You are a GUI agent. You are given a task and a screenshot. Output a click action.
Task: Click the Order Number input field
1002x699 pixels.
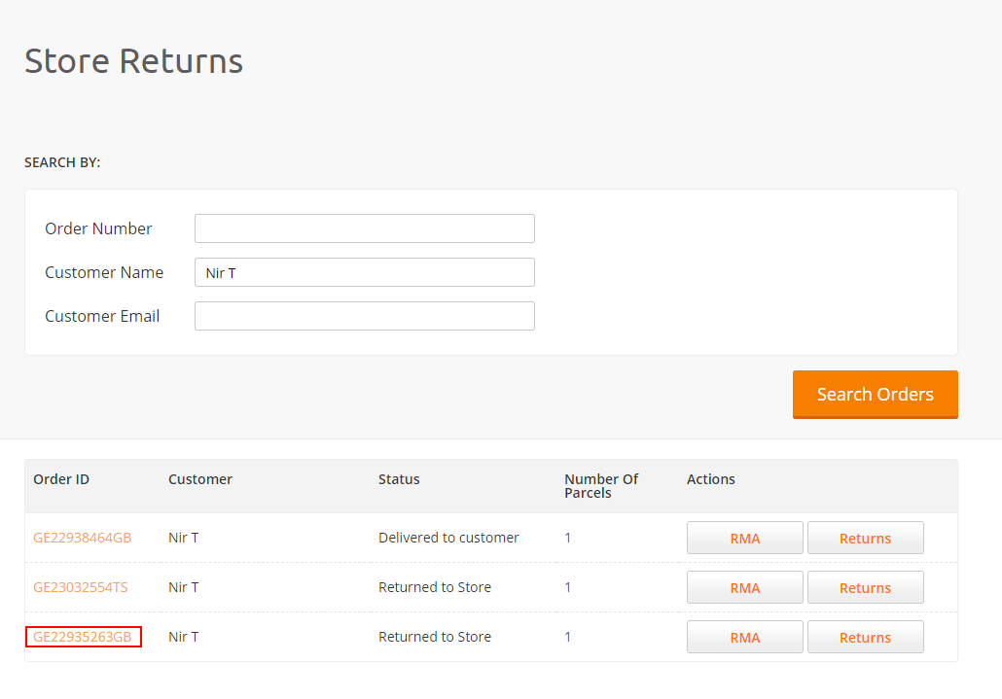click(364, 228)
